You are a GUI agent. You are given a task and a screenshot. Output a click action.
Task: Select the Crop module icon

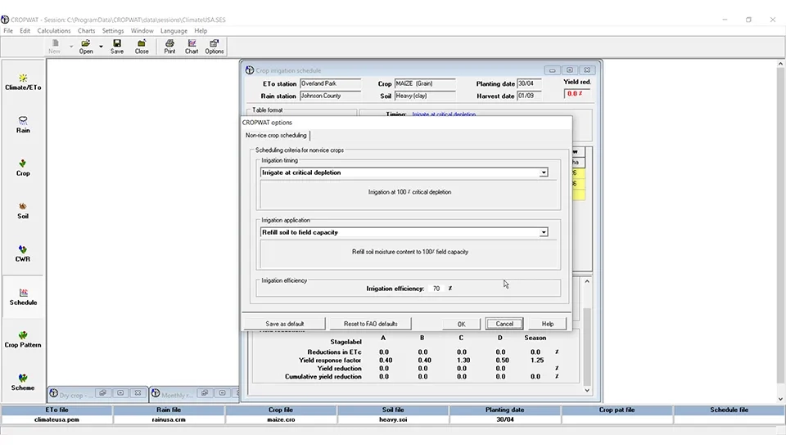pos(23,168)
